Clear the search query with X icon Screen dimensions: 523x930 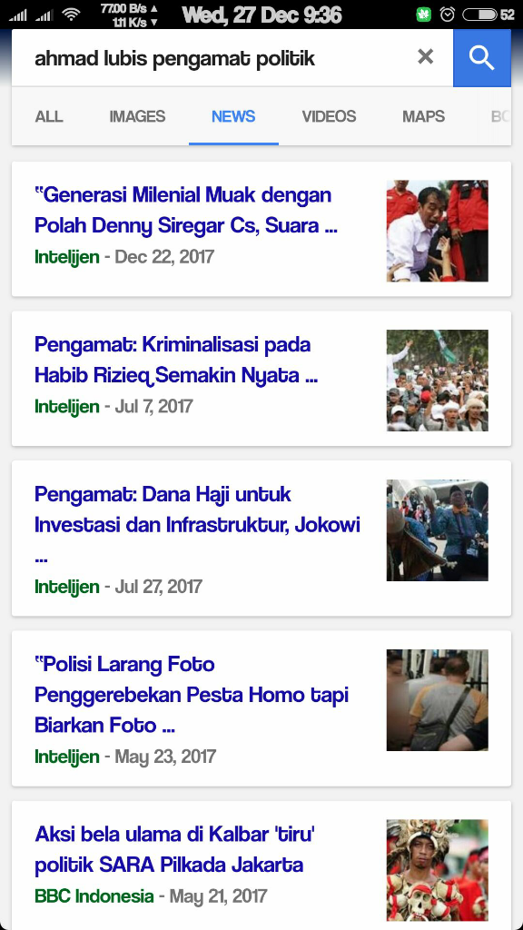425,57
